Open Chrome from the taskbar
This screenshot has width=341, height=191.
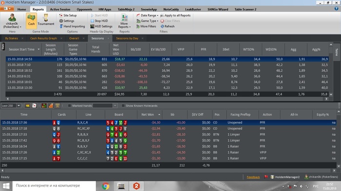tap(106, 186)
